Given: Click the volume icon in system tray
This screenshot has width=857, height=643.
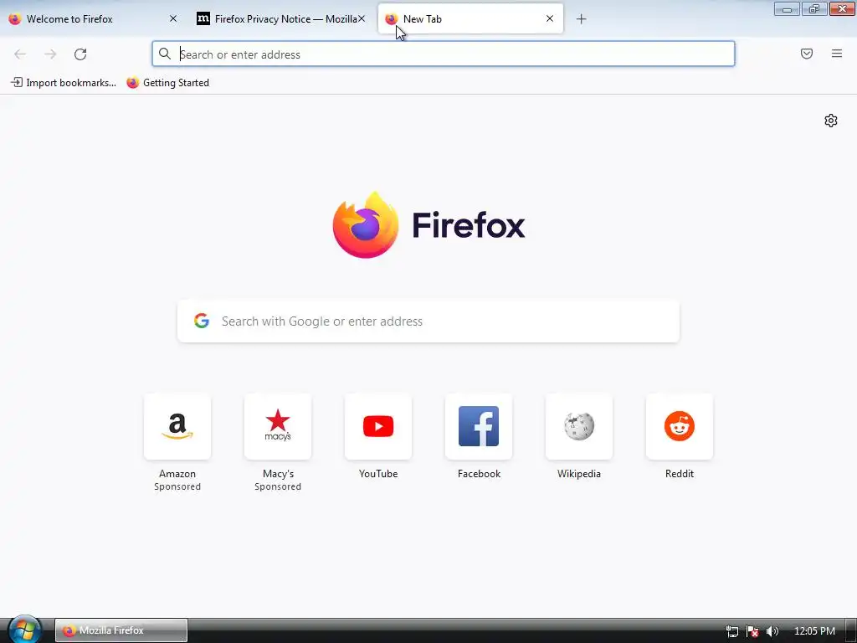Looking at the screenshot, I should (x=772, y=631).
